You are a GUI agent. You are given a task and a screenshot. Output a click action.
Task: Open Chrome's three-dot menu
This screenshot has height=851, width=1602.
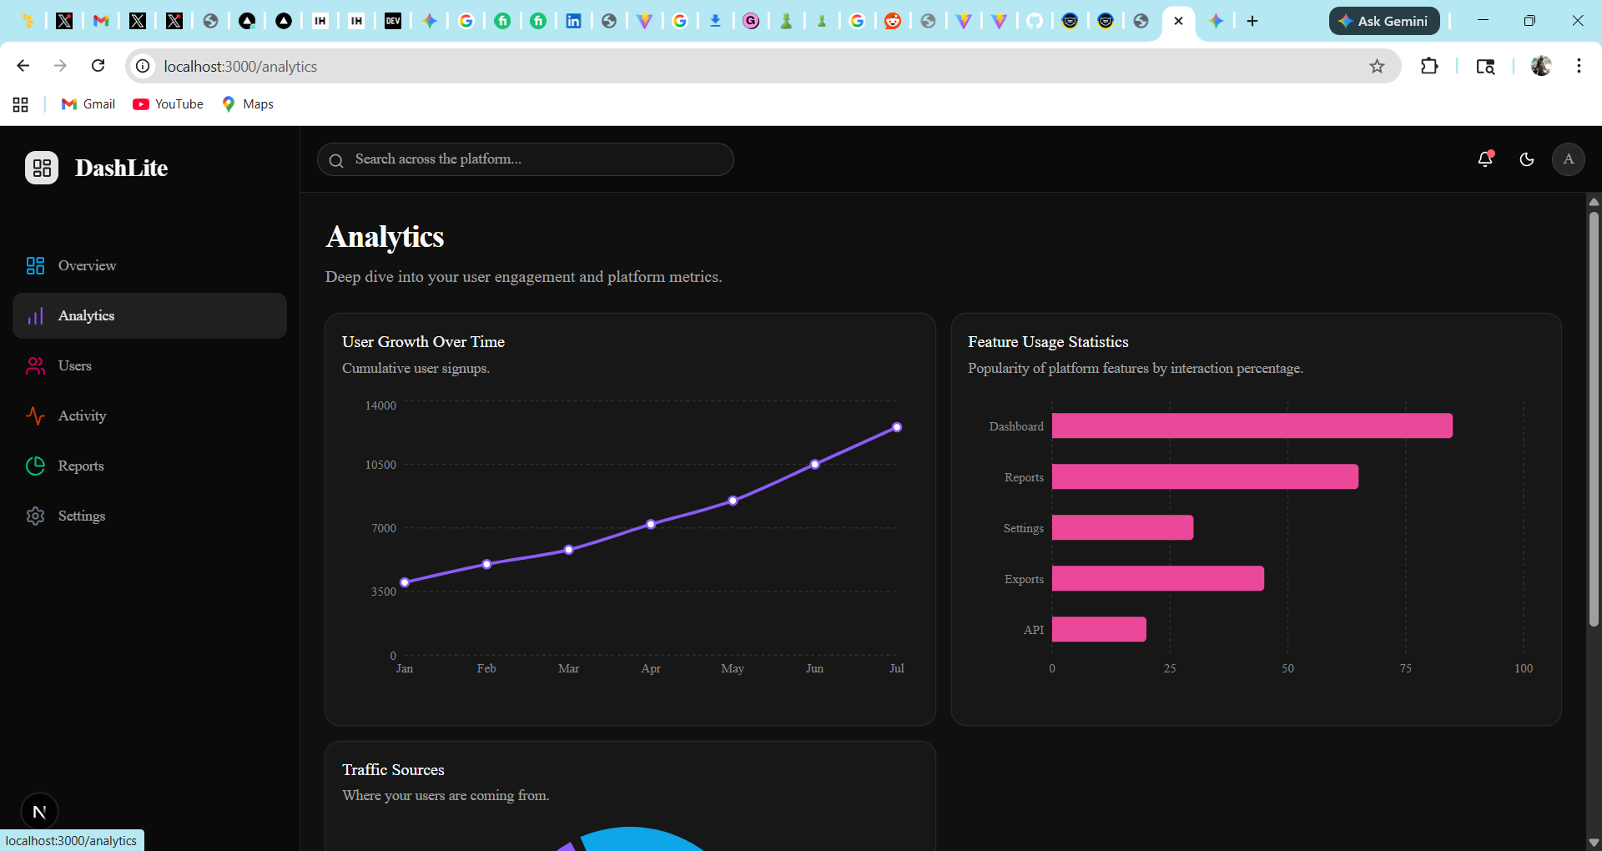coord(1579,66)
